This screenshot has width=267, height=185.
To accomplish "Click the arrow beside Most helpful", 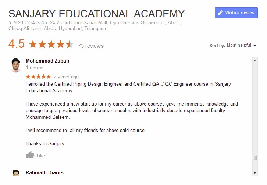I will tap(254, 46).
